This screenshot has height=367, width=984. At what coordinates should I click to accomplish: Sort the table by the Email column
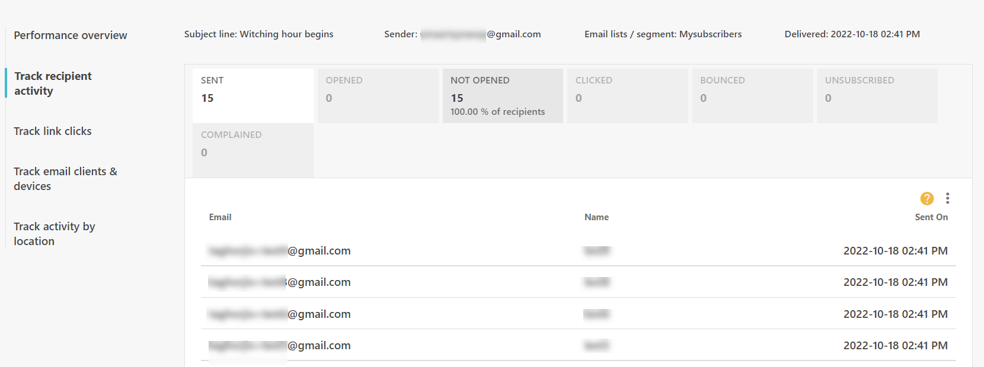click(219, 217)
